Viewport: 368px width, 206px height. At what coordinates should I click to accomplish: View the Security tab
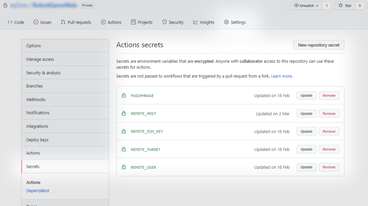pos(173,22)
